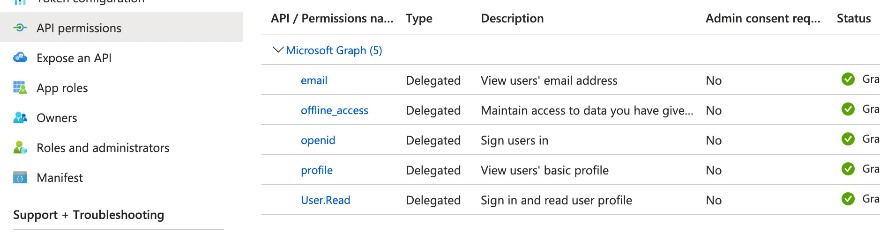Click the API permissions sidebar icon
Screen dimensions: 880x232
20,28
